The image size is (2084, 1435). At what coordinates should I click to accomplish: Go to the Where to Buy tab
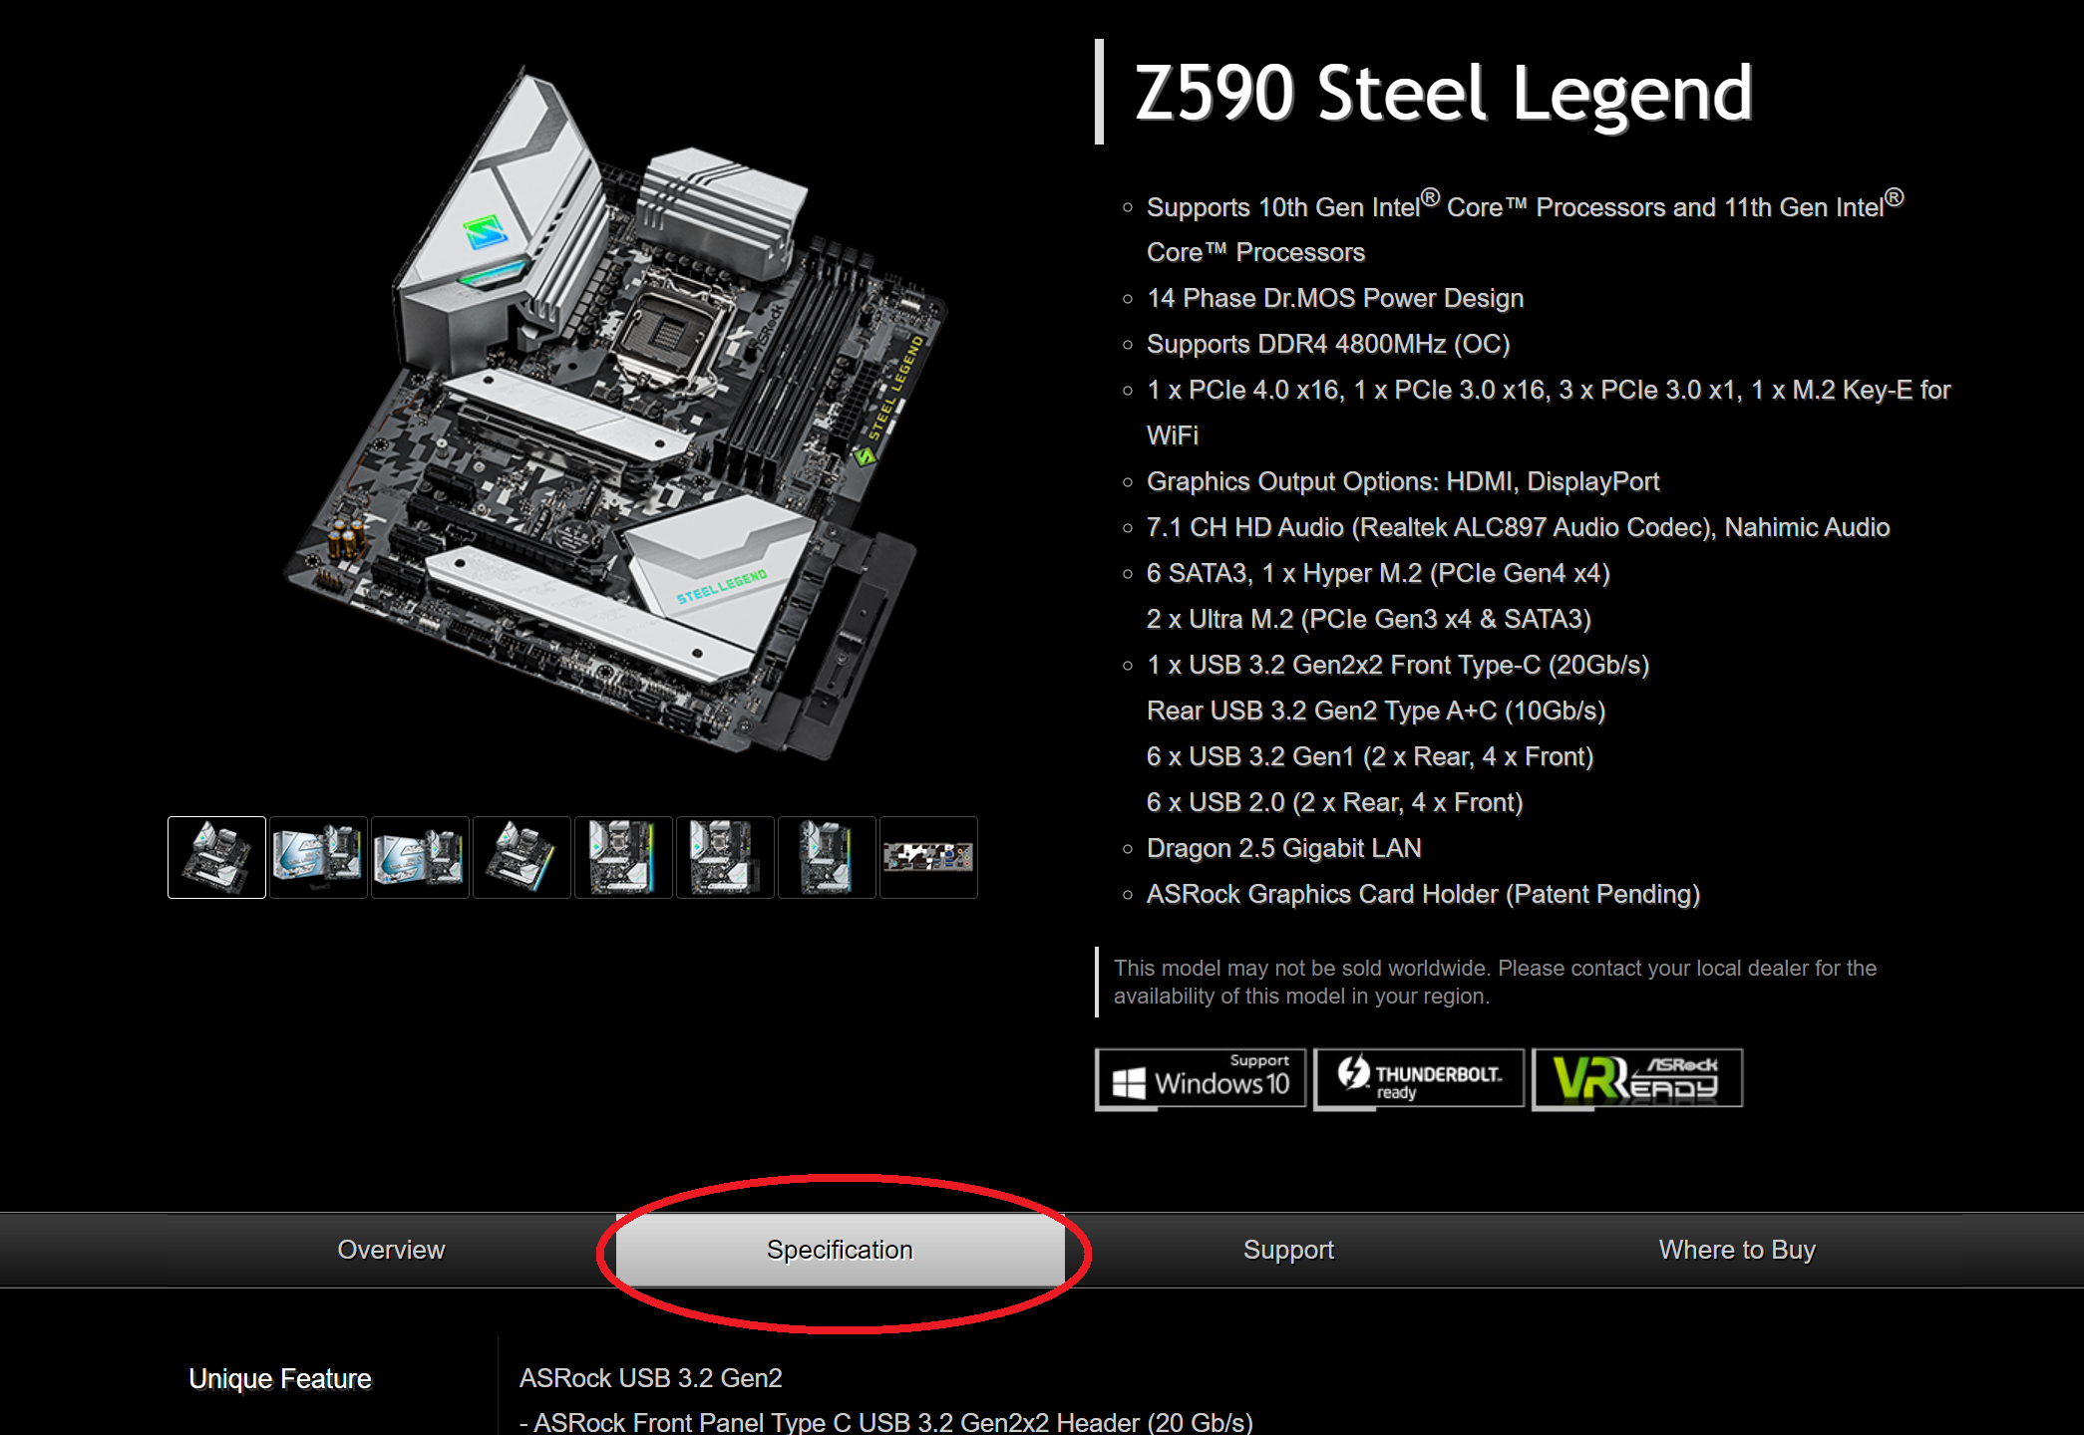(x=1737, y=1250)
